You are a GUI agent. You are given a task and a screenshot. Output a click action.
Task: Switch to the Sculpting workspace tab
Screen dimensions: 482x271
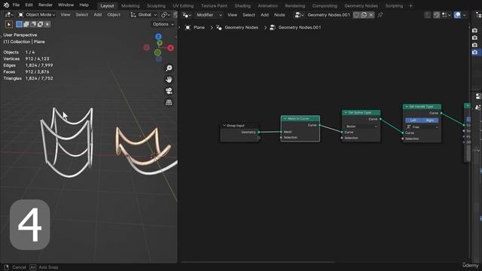click(x=156, y=6)
